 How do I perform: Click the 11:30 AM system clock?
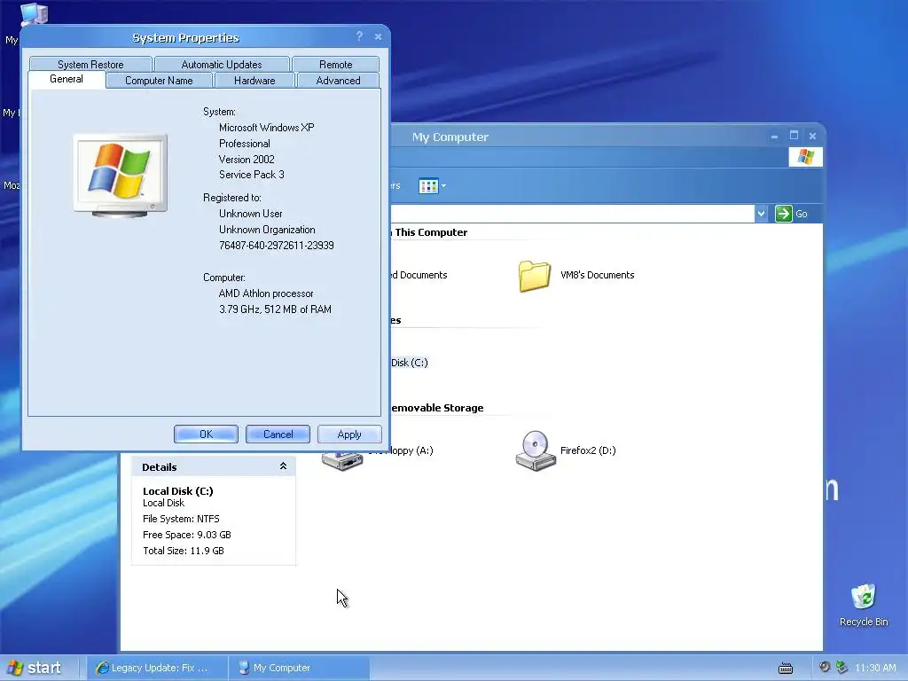click(x=875, y=668)
